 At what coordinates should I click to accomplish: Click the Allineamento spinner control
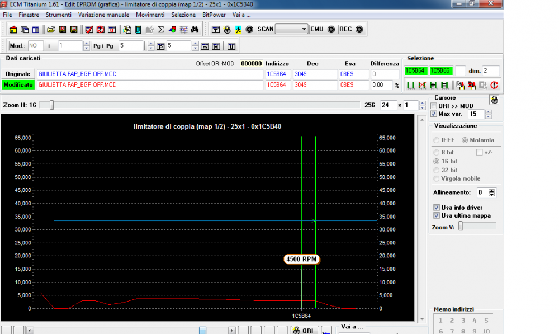tap(491, 192)
